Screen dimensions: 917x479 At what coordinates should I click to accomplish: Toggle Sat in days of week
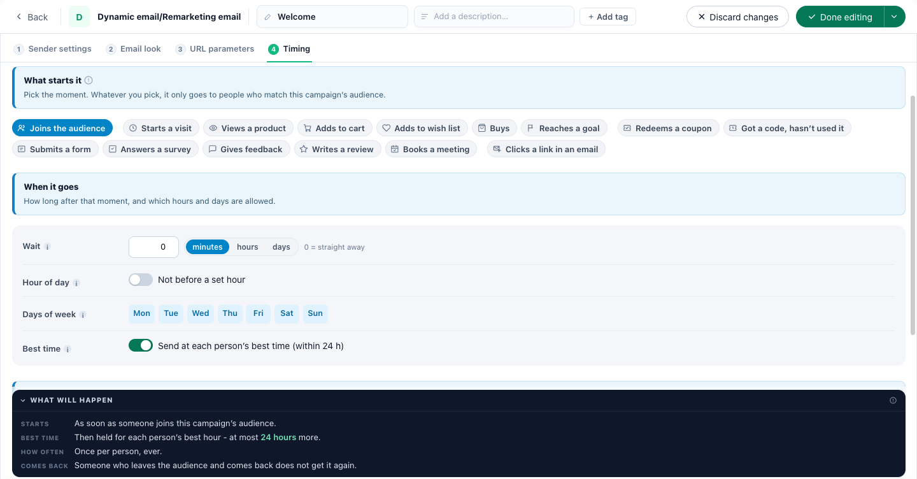pyautogui.click(x=287, y=313)
